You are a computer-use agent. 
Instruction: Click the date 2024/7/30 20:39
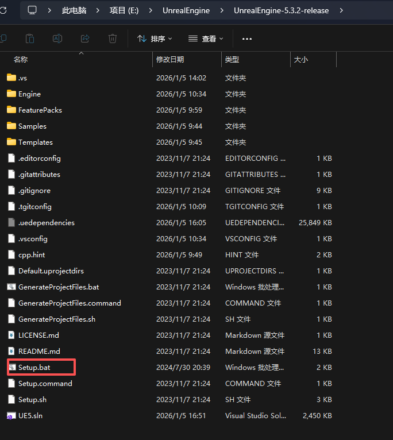[183, 367]
